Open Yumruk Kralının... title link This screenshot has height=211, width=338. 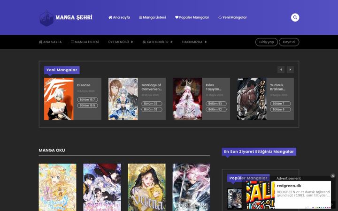pos(277,87)
